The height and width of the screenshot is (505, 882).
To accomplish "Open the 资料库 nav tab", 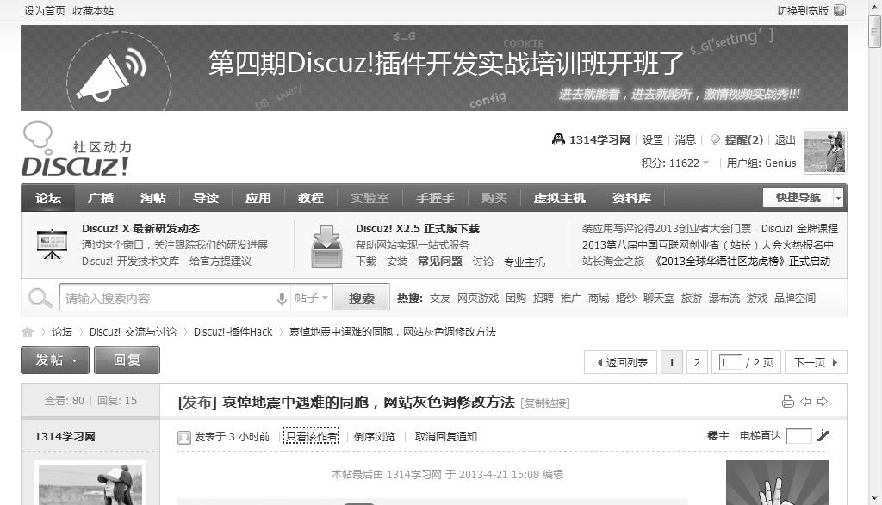I will [x=631, y=198].
